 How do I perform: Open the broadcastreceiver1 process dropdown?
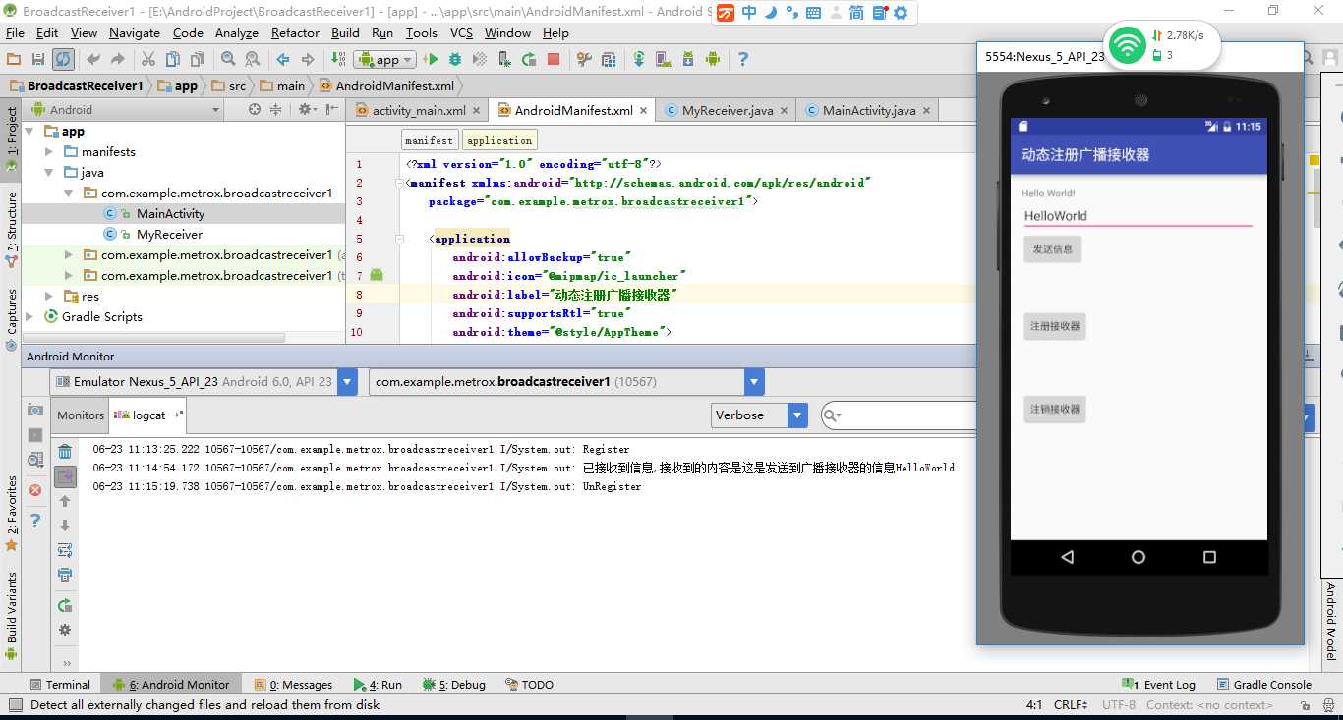click(x=566, y=382)
